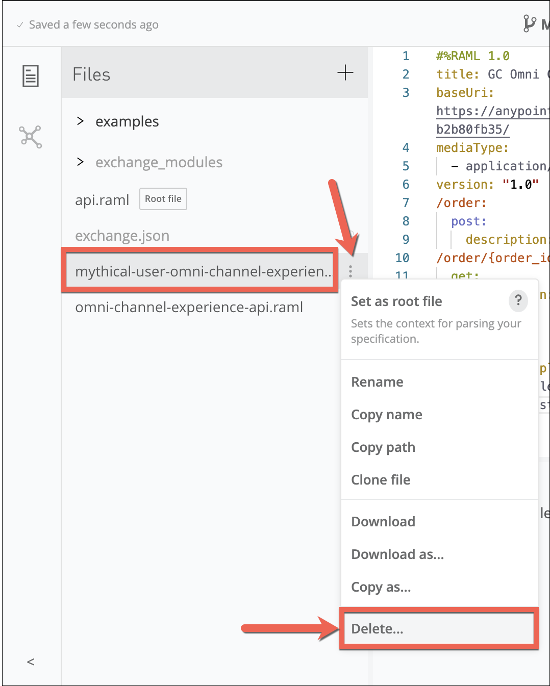The height and width of the screenshot is (686, 550).
Task: Select omni-channel-experience-api.raml file
Action: click(x=189, y=307)
